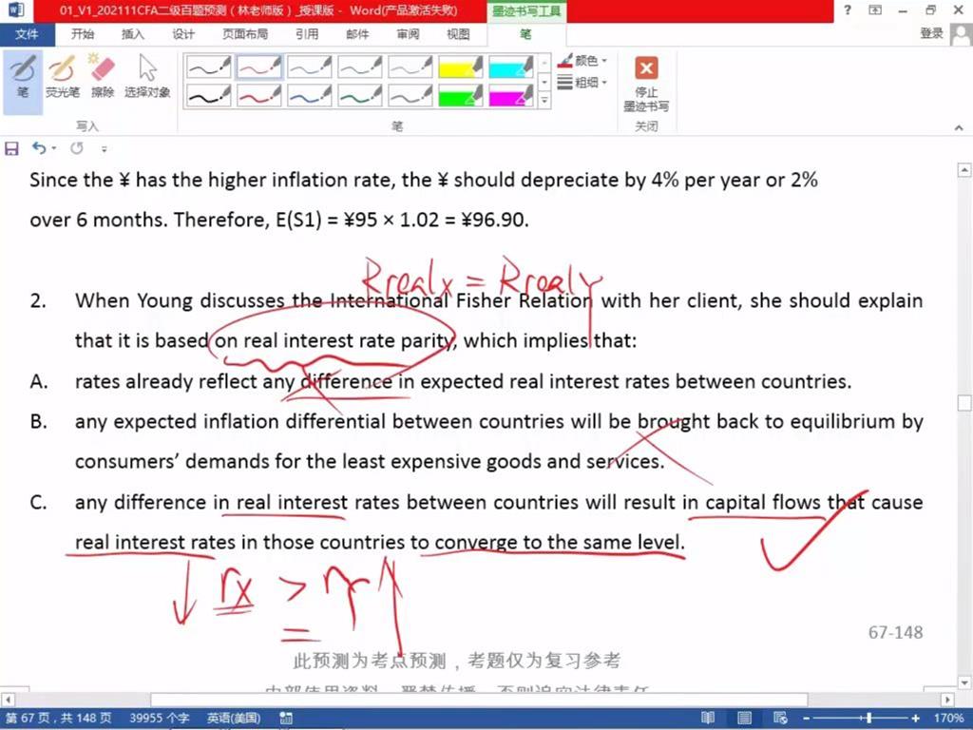The image size is (973, 730).
Task: Switch to Print Layout view
Action: (744, 719)
